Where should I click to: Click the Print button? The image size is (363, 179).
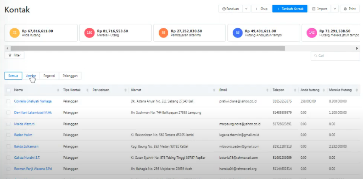(350, 9)
